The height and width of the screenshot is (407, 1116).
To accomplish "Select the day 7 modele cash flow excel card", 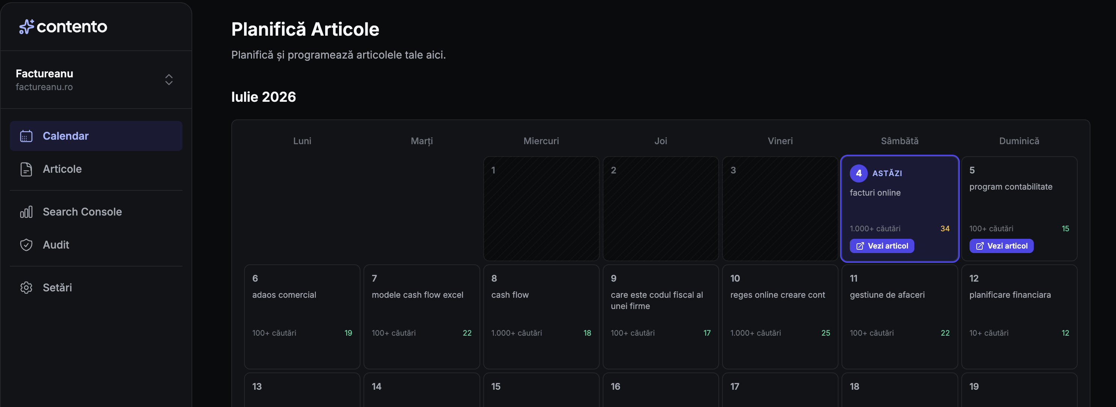I will coord(422,317).
